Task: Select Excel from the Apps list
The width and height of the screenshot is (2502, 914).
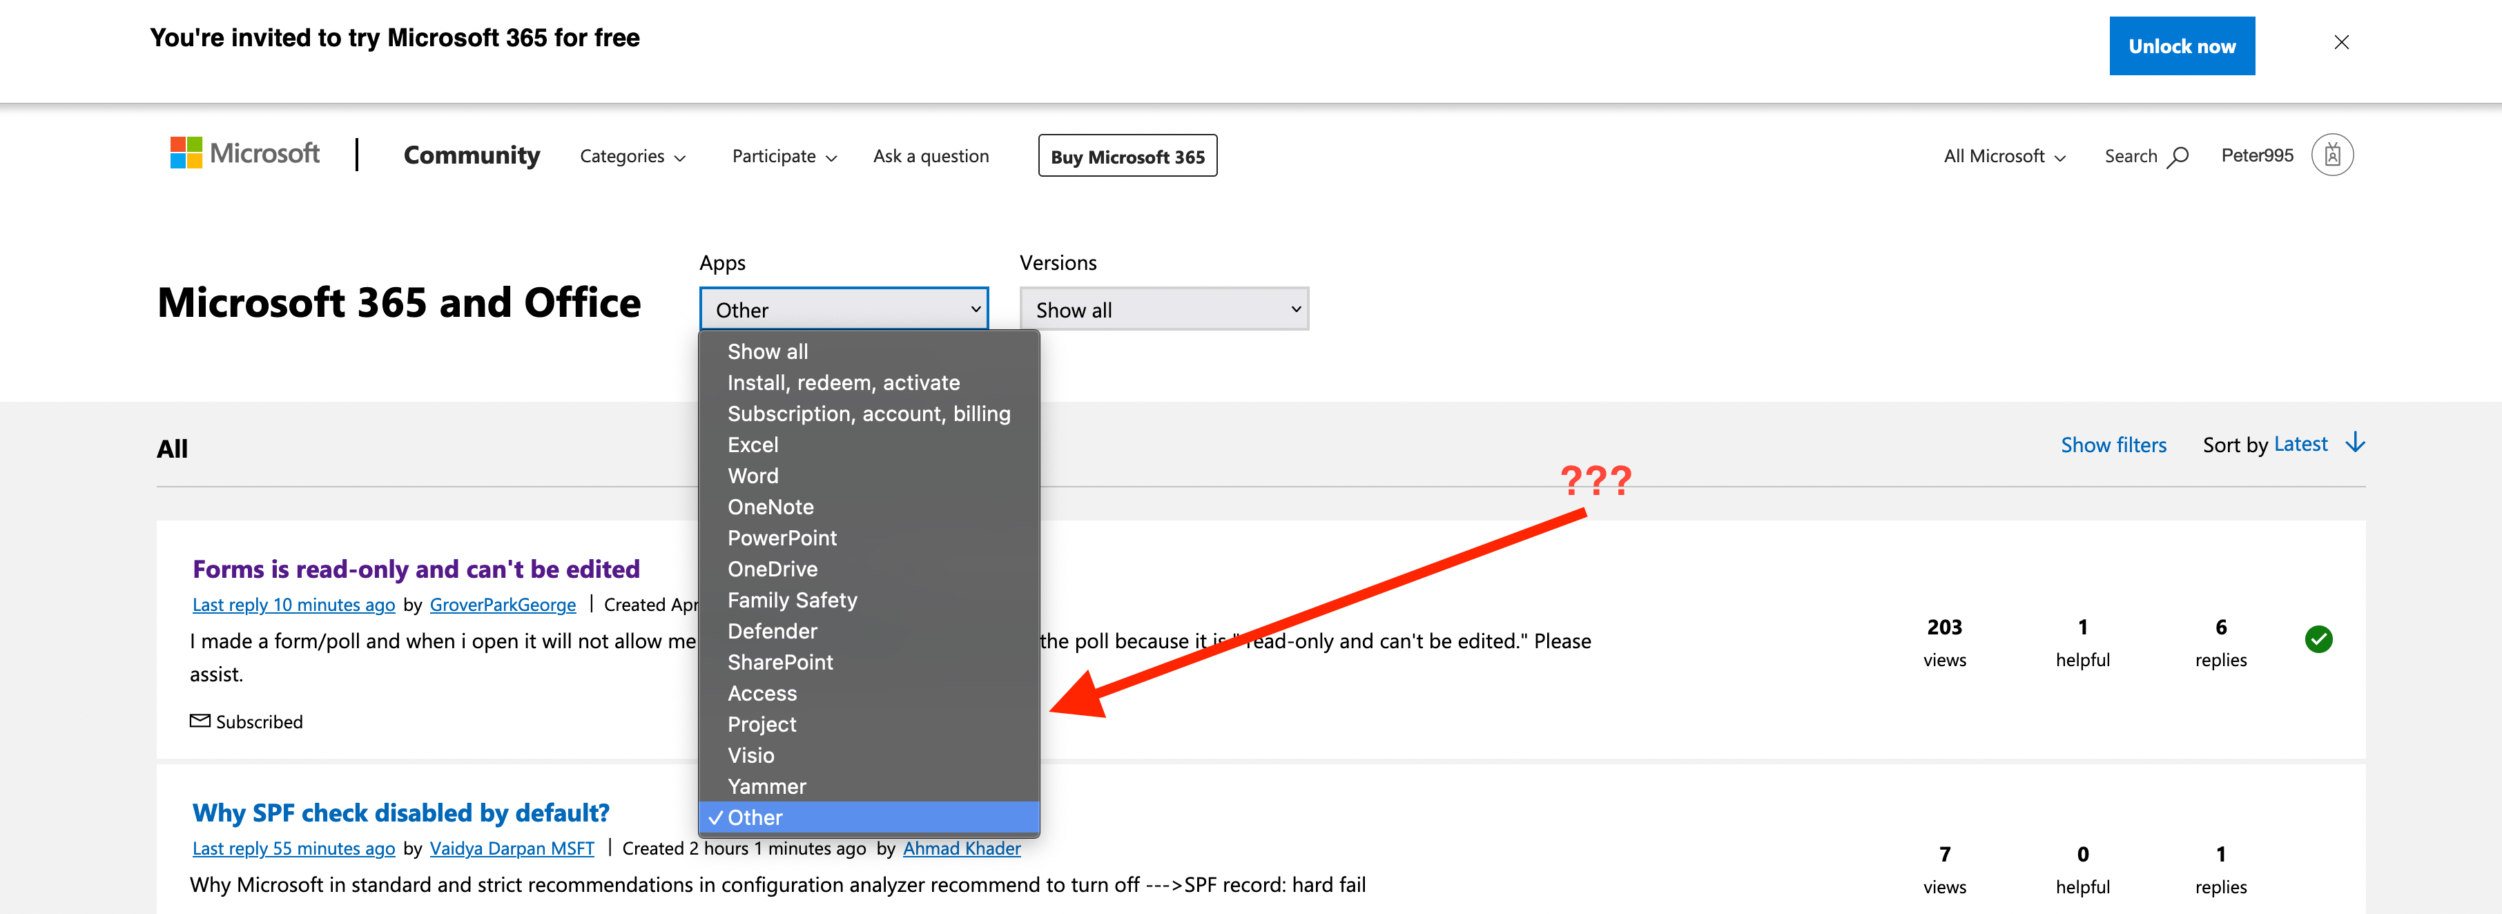Action: point(753,445)
